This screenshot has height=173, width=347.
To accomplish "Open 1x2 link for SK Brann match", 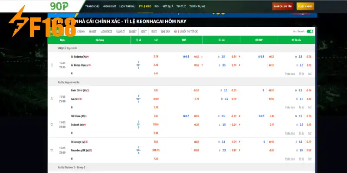I will point(310,133).
